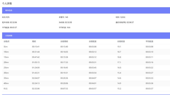Click 00:15:58 split time
This screenshot has height=95, width=170.
[64, 57]
